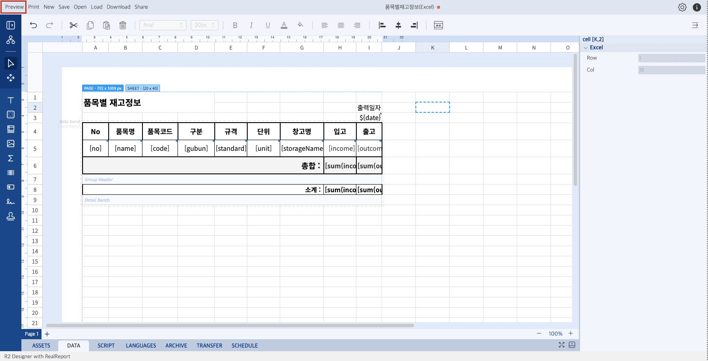Click Print in the top menu
Viewport: 708px width, 361px height.
click(34, 7)
